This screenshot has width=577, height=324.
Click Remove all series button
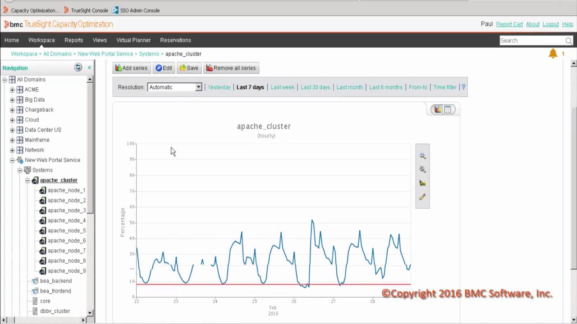pos(231,68)
